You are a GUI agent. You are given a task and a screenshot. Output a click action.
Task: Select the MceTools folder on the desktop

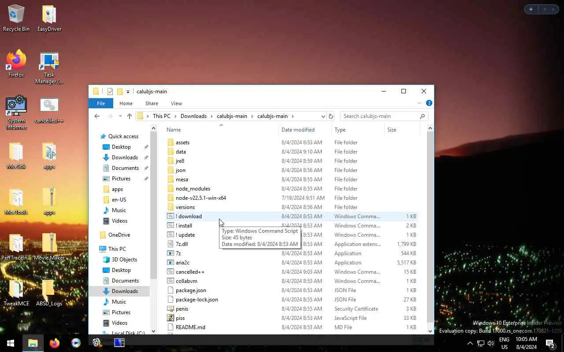[x=16, y=201]
